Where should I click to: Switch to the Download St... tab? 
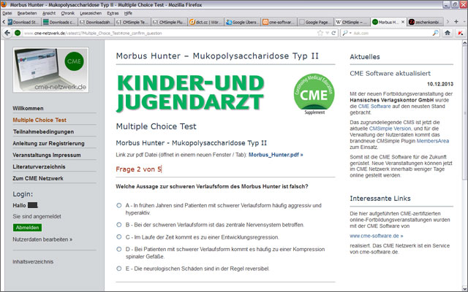click(23, 22)
